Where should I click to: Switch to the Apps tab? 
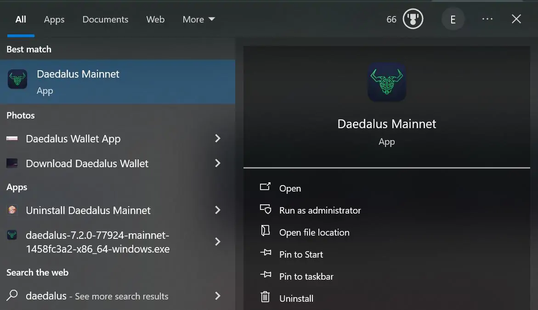[x=54, y=19]
